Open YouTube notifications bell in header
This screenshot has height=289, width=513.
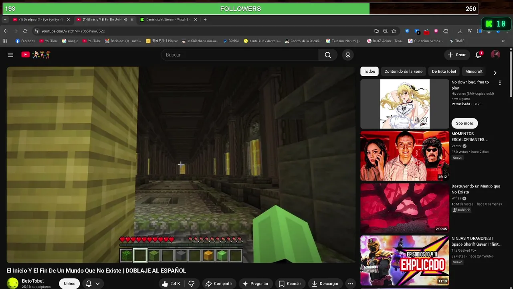point(479,55)
